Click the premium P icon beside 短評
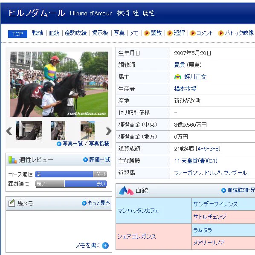Screen dimensions: 255x255 [170, 33]
